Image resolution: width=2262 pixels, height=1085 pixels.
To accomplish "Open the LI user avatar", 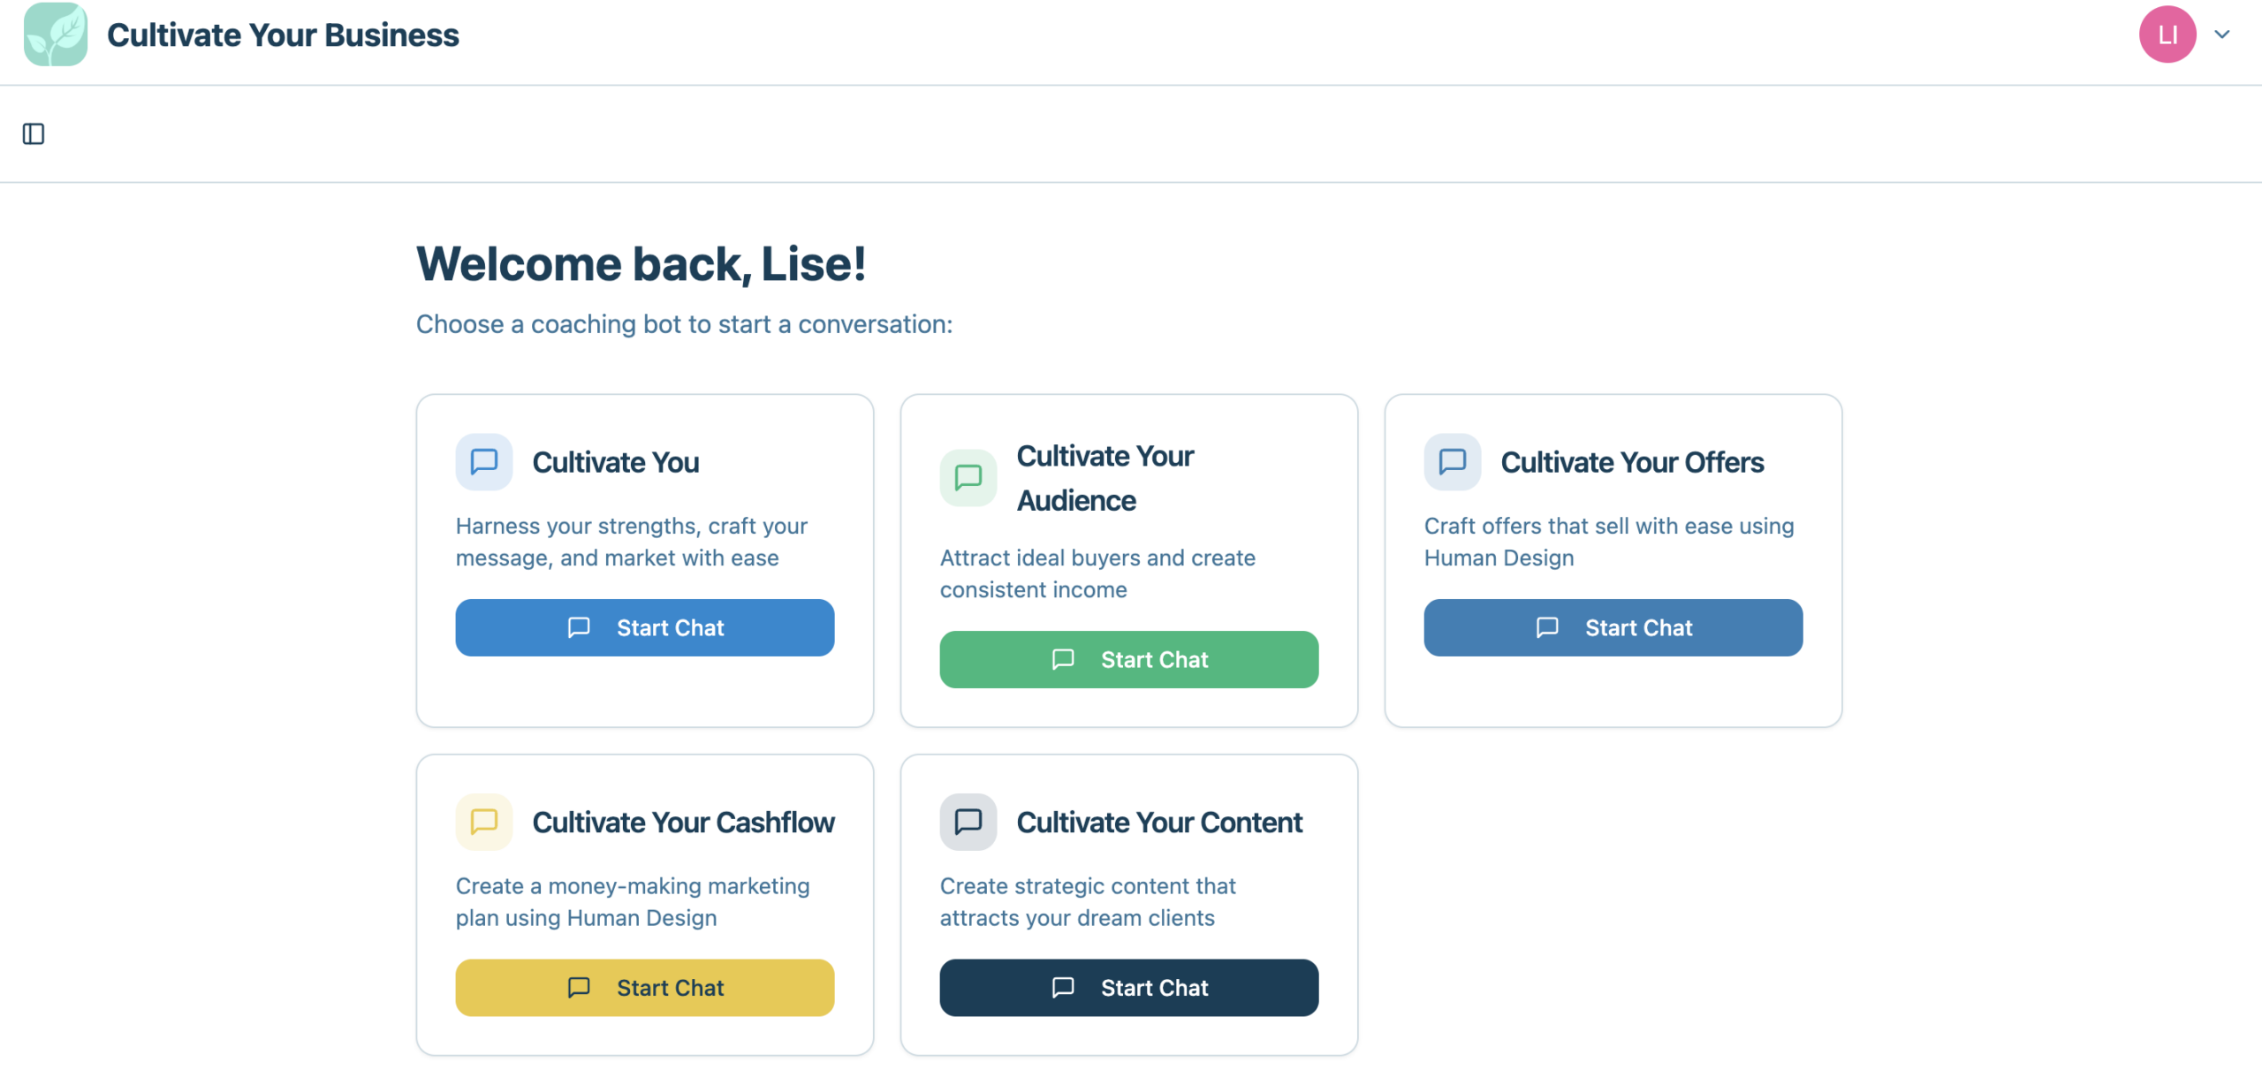I will (x=2167, y=34).
